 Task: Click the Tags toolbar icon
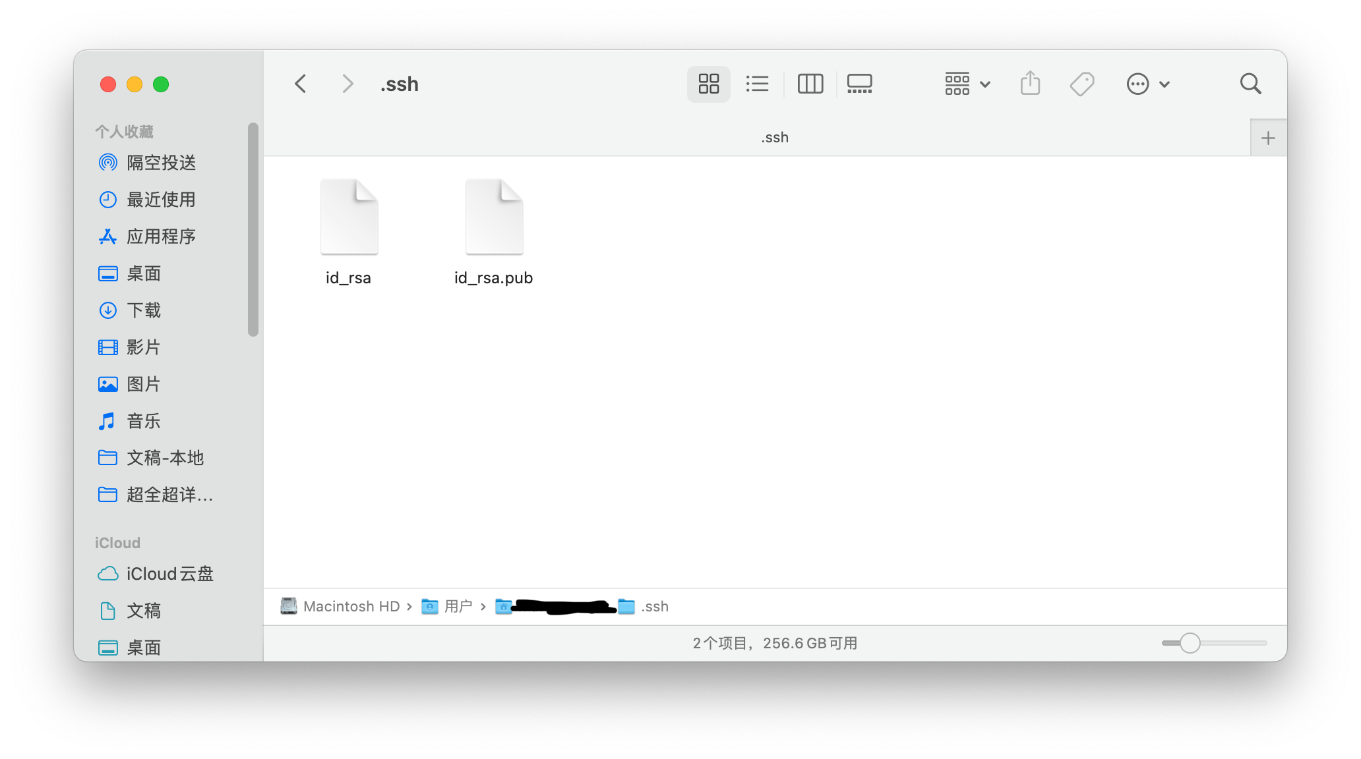click(x=1081, y=84)
